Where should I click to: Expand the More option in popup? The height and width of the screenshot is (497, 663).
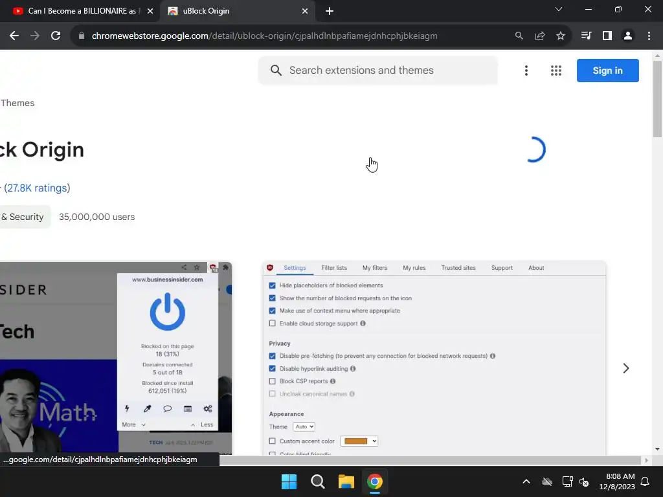click(133, 425)
